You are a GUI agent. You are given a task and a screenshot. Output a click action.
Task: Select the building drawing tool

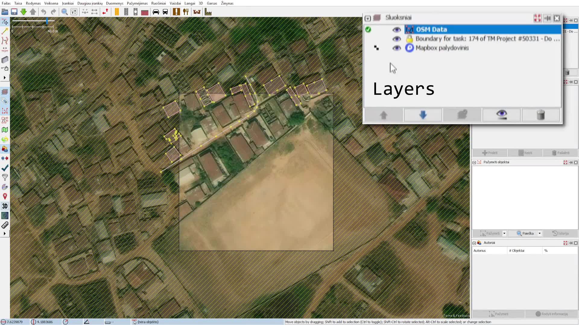tap(5, 59)
